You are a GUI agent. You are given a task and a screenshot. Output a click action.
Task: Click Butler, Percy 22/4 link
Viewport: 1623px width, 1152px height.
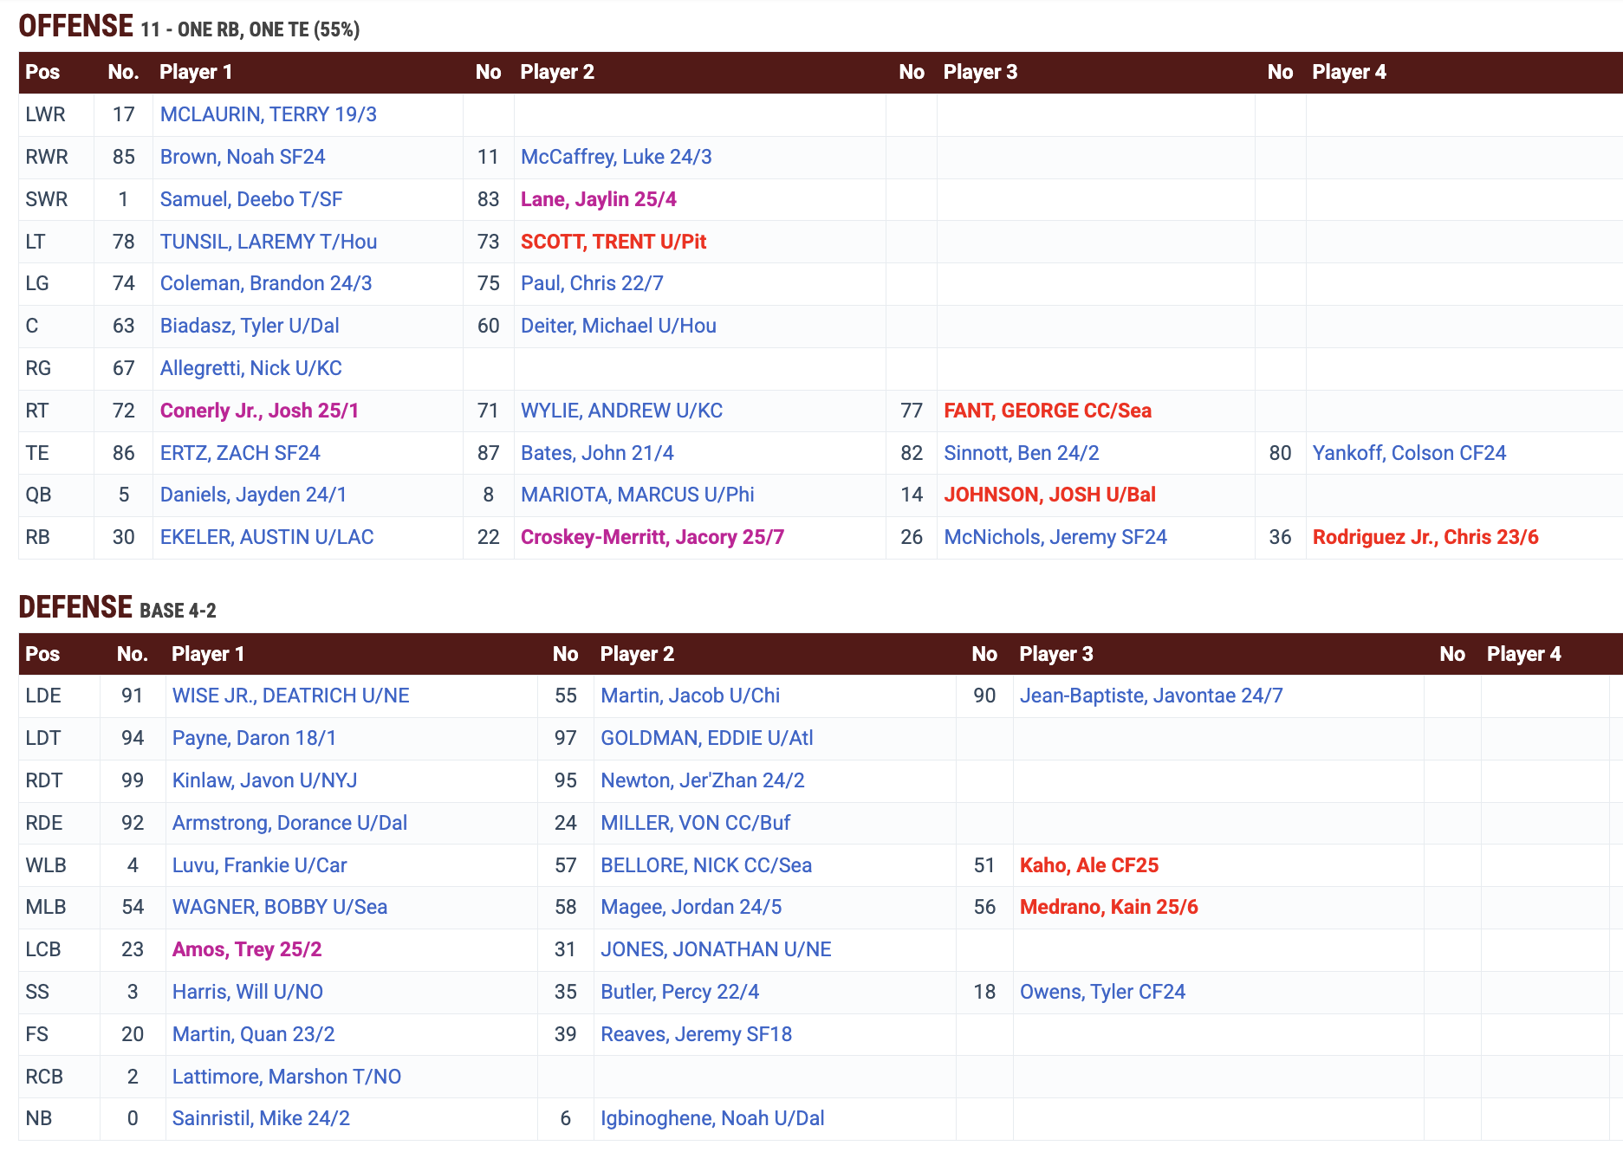pos(679,992)
